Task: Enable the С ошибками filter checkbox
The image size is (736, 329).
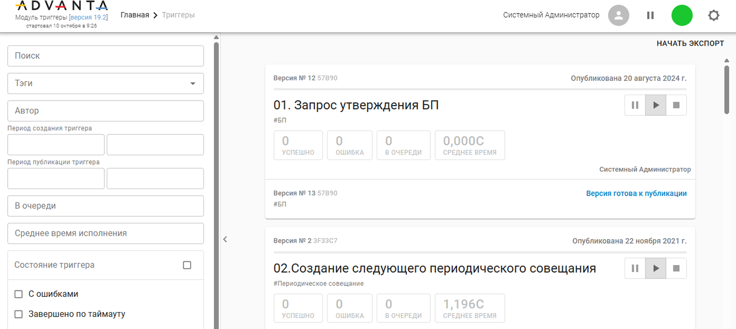Action: click(19, 294)
